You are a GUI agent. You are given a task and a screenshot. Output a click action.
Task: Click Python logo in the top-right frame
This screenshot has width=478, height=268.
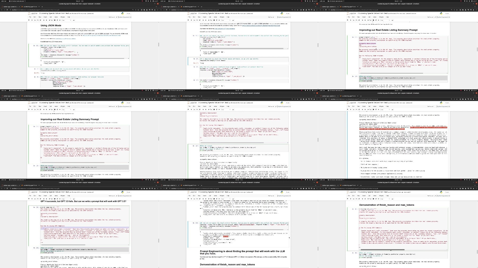(441, 13)
